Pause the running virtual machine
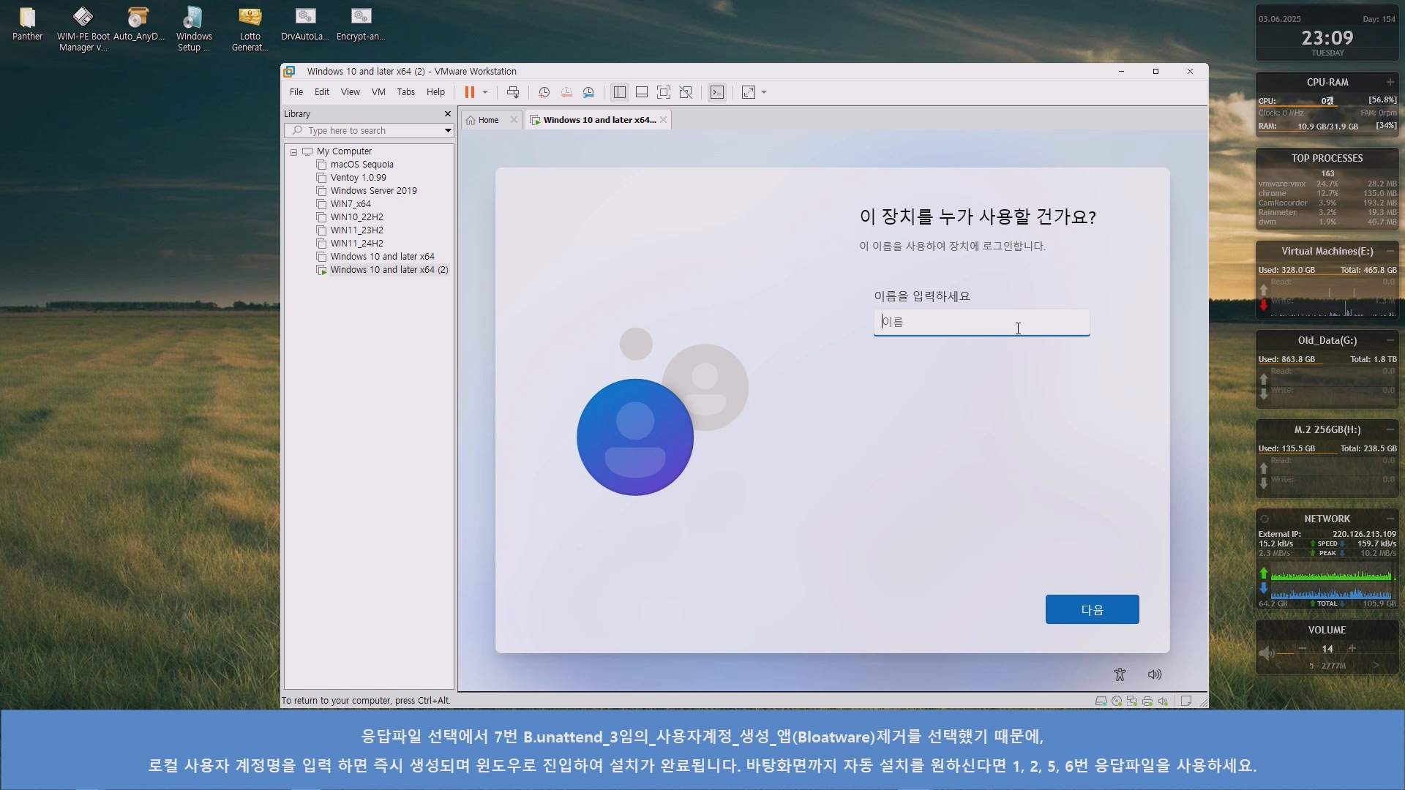Image resolution: width=1405 pixels, height=790 pixels. [469, 92]
